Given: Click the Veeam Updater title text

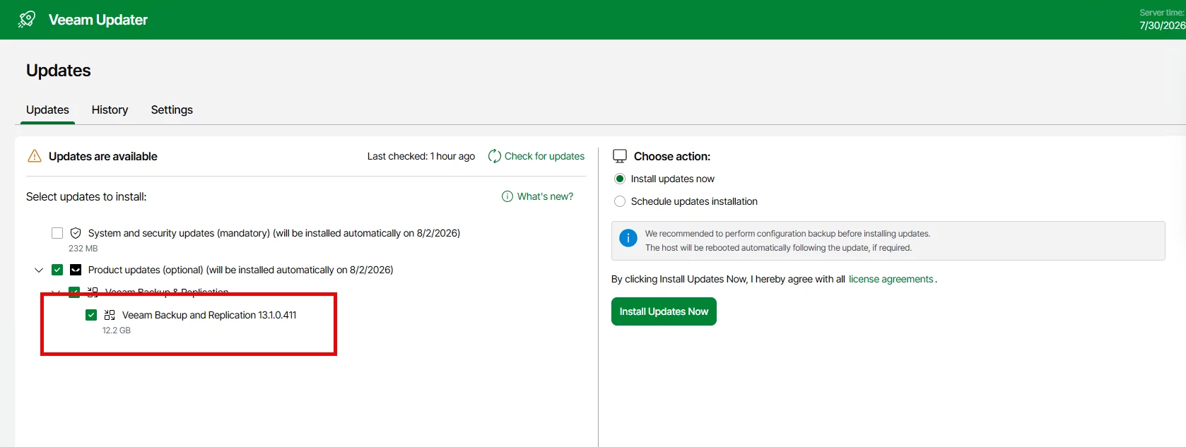Looking at the screenshot, I should tap(98, 20).
